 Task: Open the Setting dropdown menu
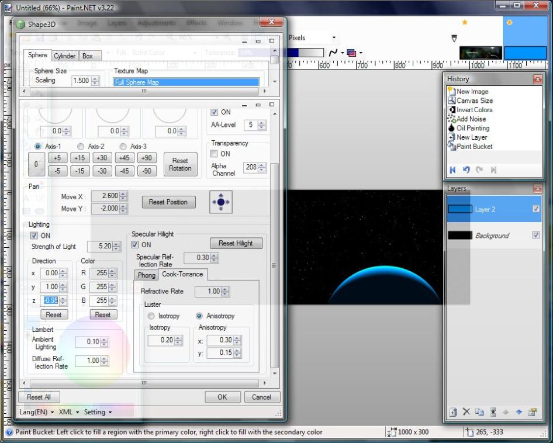point(97,412)
